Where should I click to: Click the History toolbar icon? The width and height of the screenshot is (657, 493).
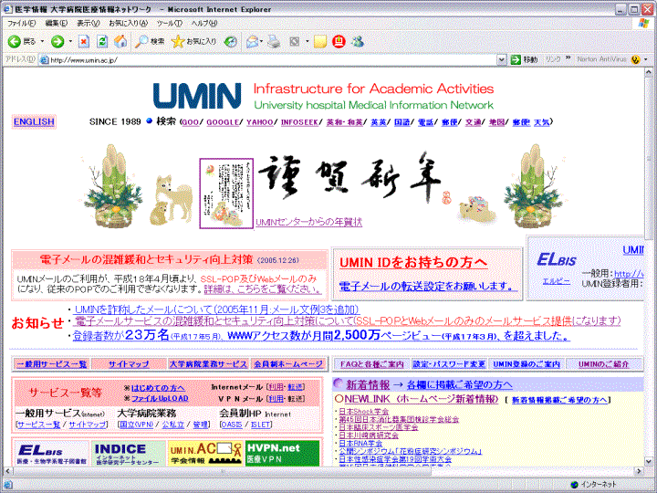point(231,41)
